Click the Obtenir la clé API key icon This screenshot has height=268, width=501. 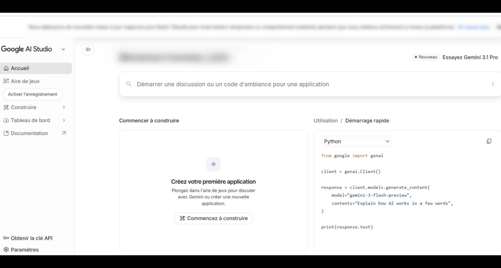(6, 238)
